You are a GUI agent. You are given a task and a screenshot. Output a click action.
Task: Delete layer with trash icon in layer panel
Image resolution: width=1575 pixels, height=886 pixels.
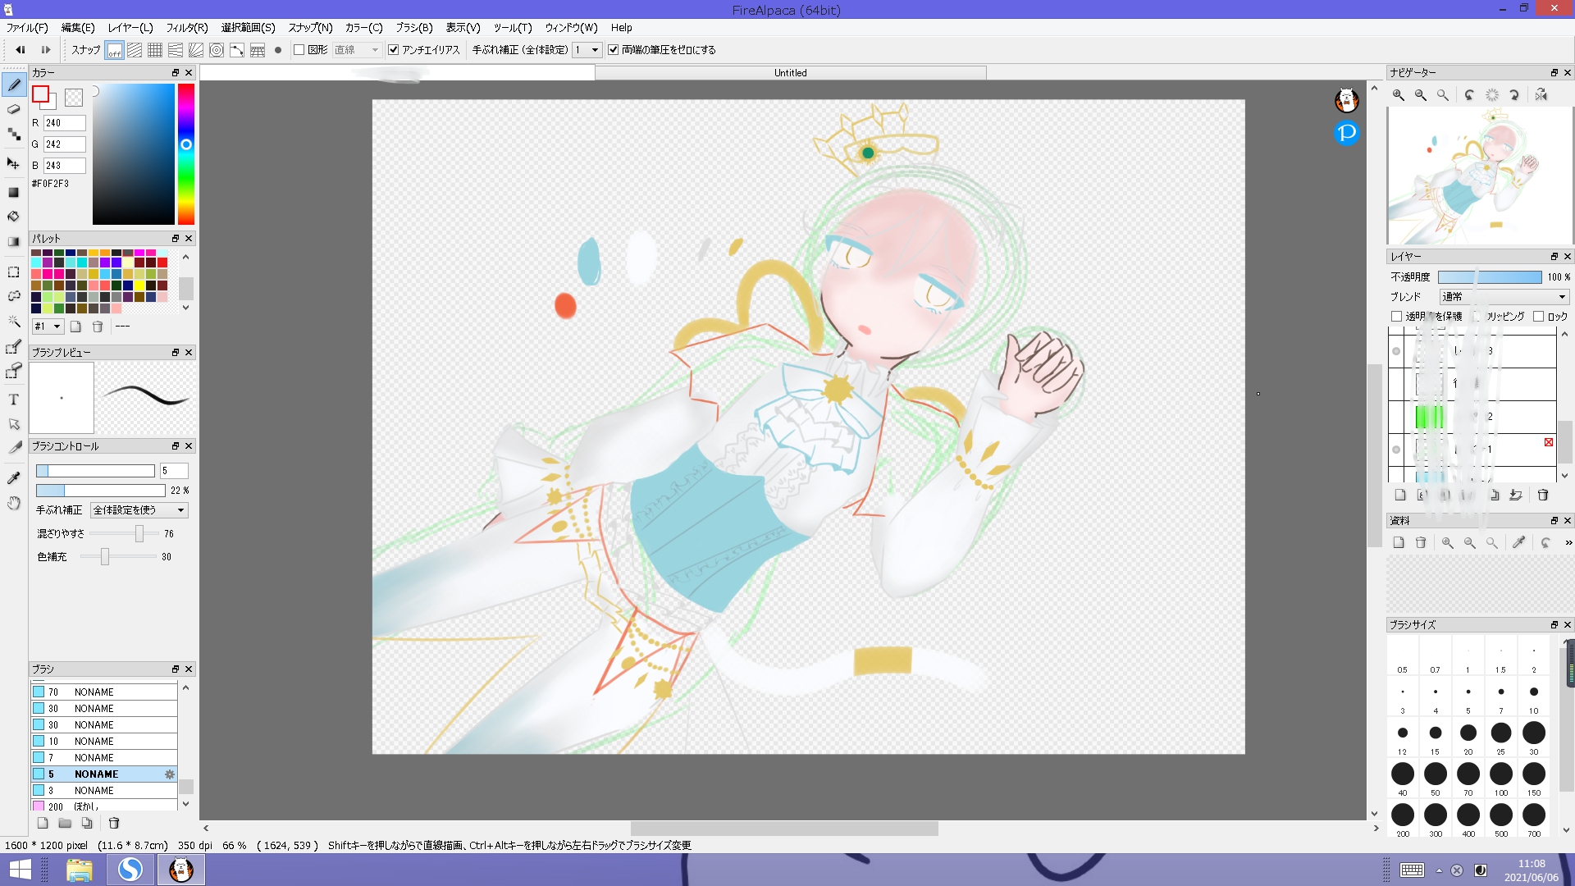[1542, 495]
